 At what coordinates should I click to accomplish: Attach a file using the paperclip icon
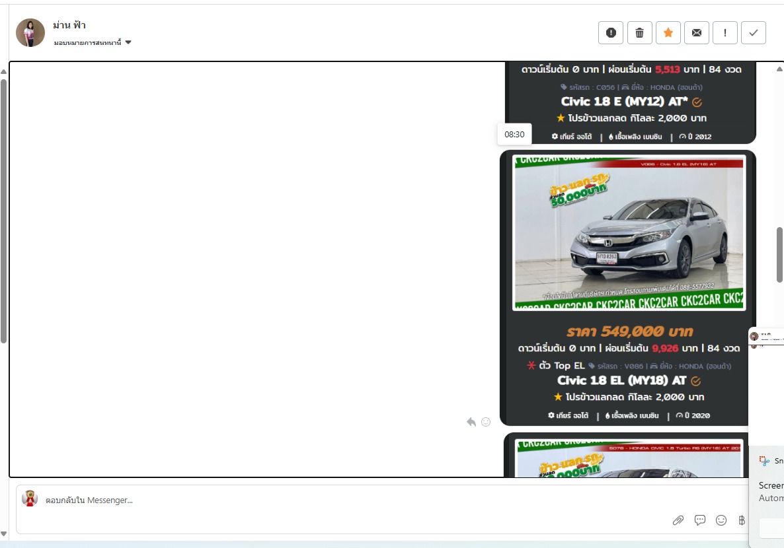click(678, 520)
